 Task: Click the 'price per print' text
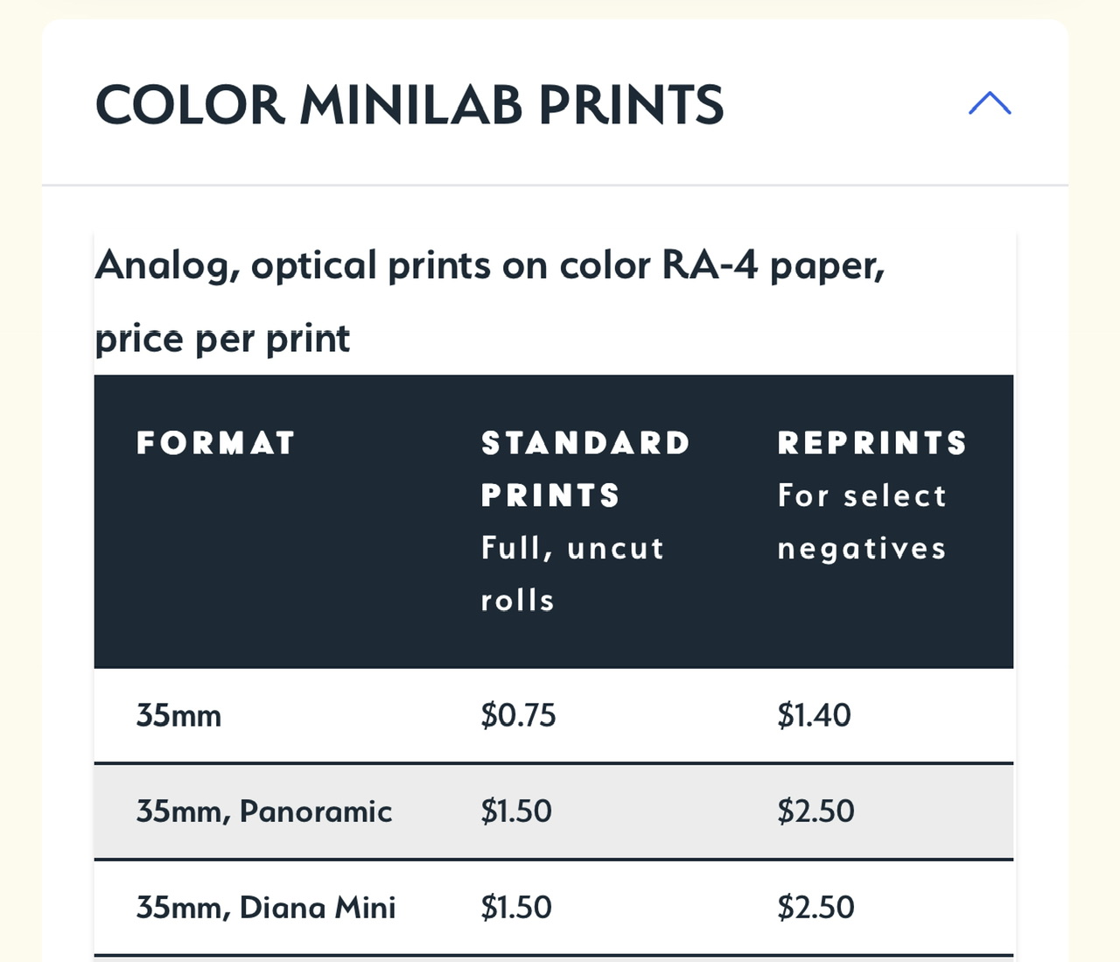(222, 339)
